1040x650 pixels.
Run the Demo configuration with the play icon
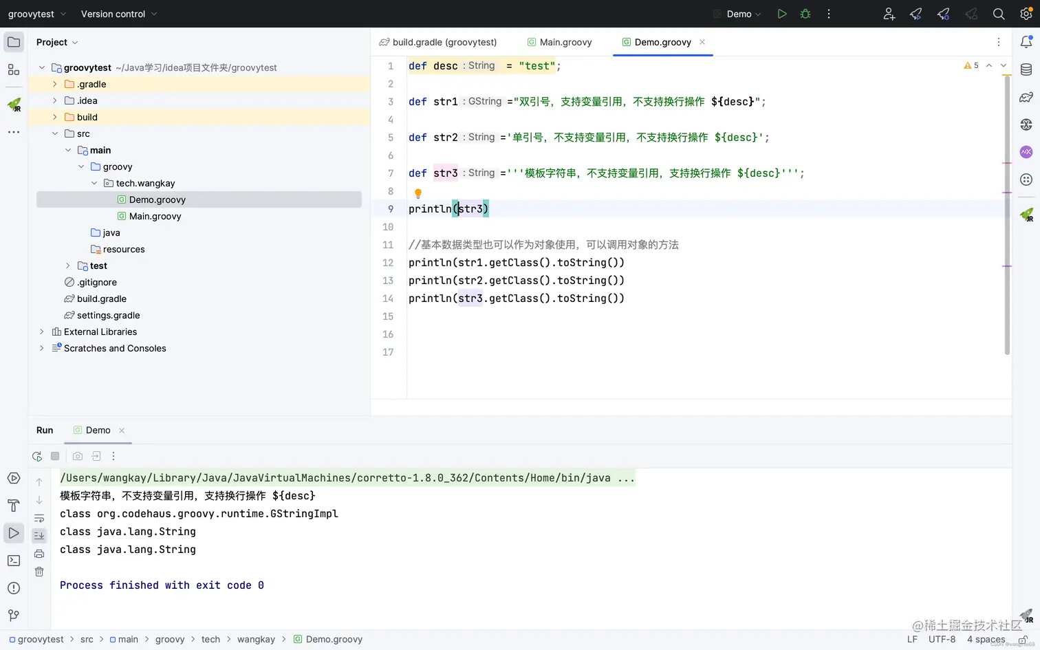point(782,14)
